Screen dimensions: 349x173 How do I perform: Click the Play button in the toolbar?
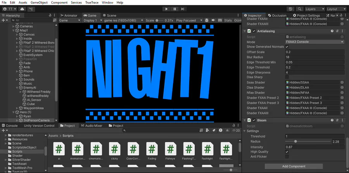click(166, 9)
